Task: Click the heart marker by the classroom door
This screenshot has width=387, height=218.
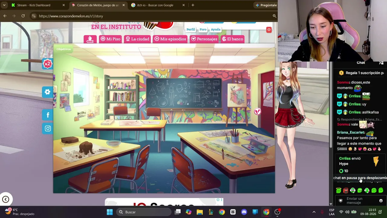Action: pos(257,112)
